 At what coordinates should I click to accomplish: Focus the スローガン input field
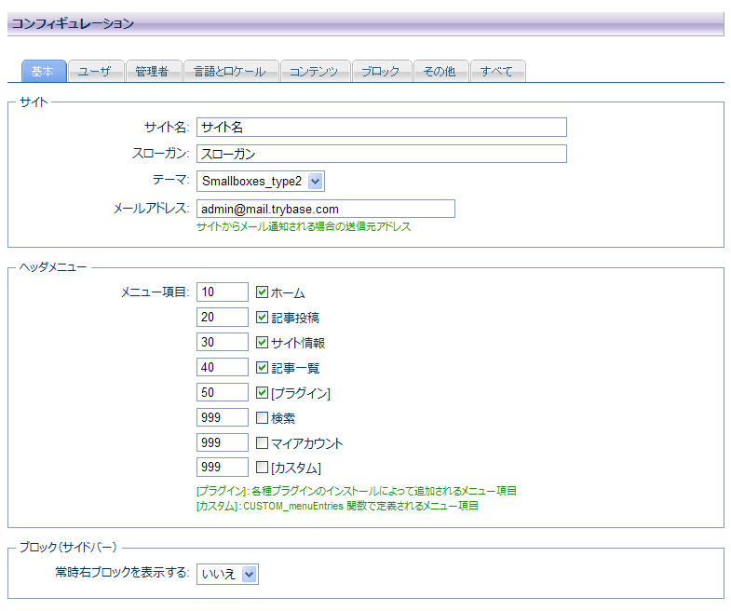tap(381, 155)
